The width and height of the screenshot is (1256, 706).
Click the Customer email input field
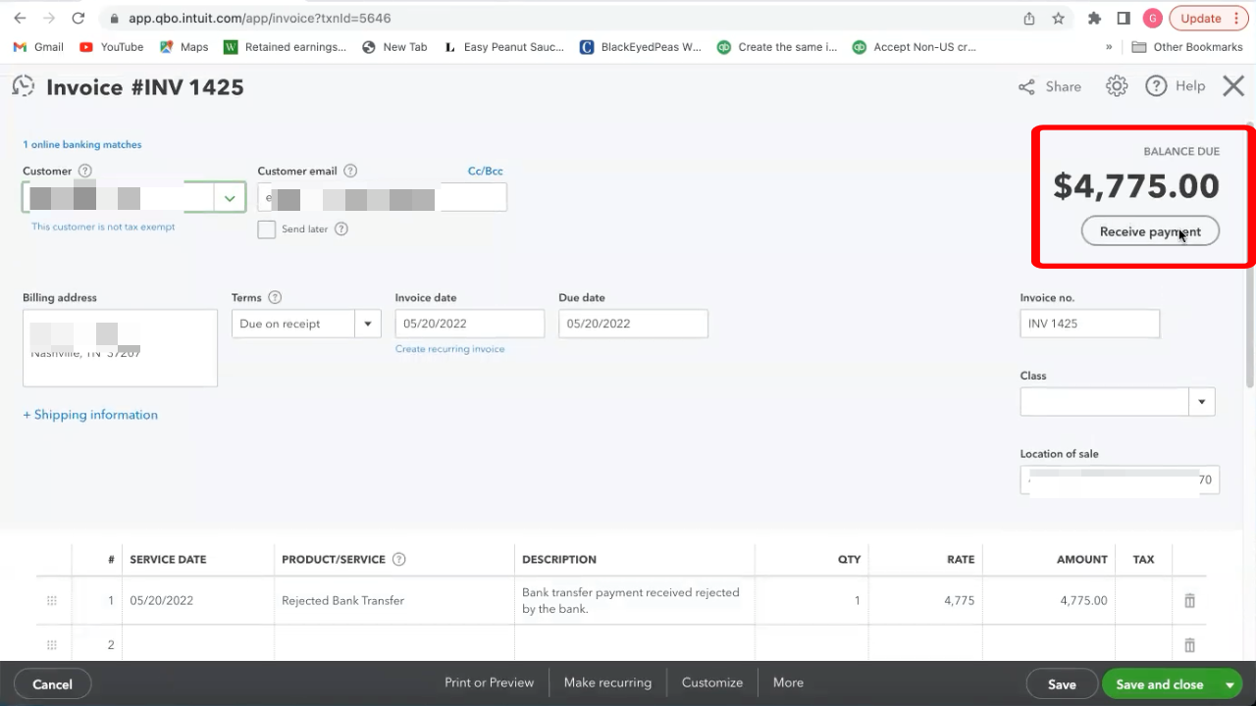pos(383,198)
